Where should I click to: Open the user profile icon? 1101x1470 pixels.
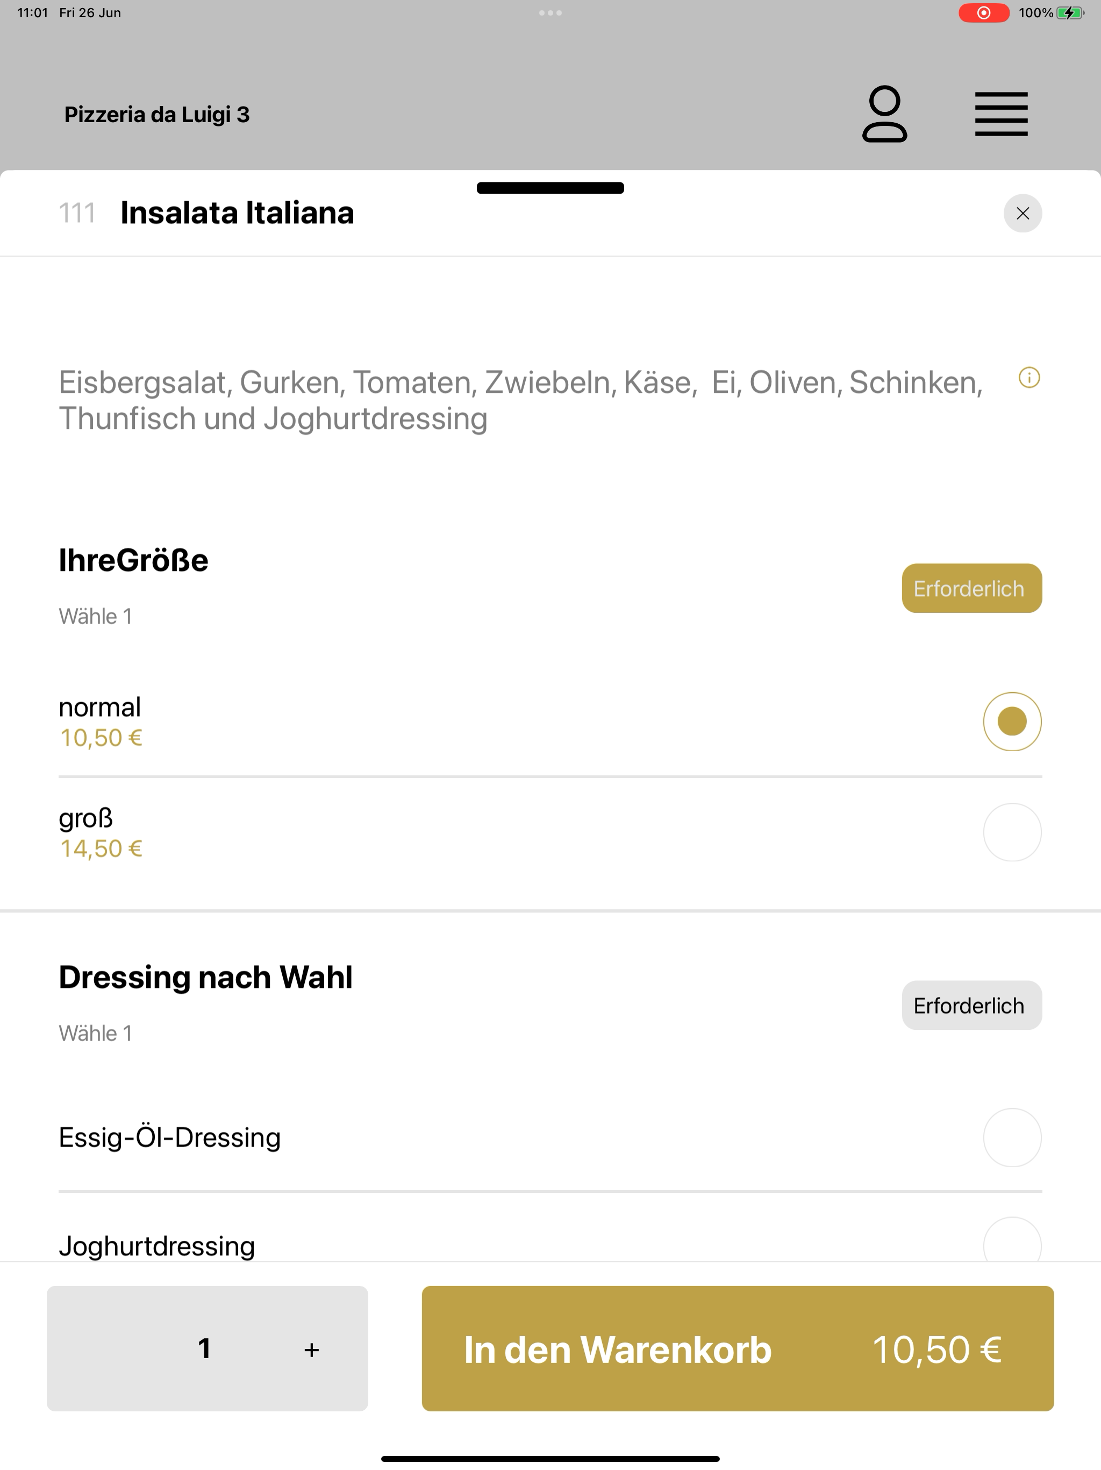(884, 114)
